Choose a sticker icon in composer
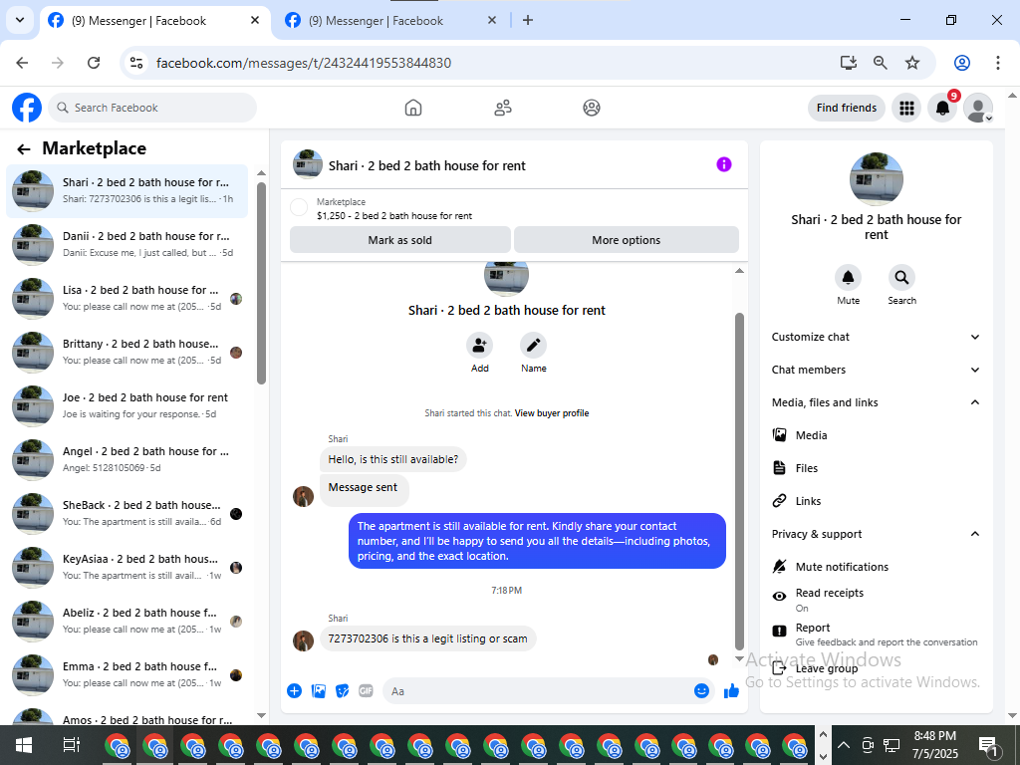This screenshot has height=765, width=1020. pyautogui.click(x=343, y=691)
